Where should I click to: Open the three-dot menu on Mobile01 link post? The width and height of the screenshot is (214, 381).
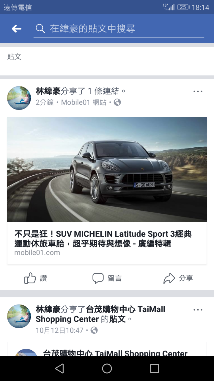tap(198, 91)
